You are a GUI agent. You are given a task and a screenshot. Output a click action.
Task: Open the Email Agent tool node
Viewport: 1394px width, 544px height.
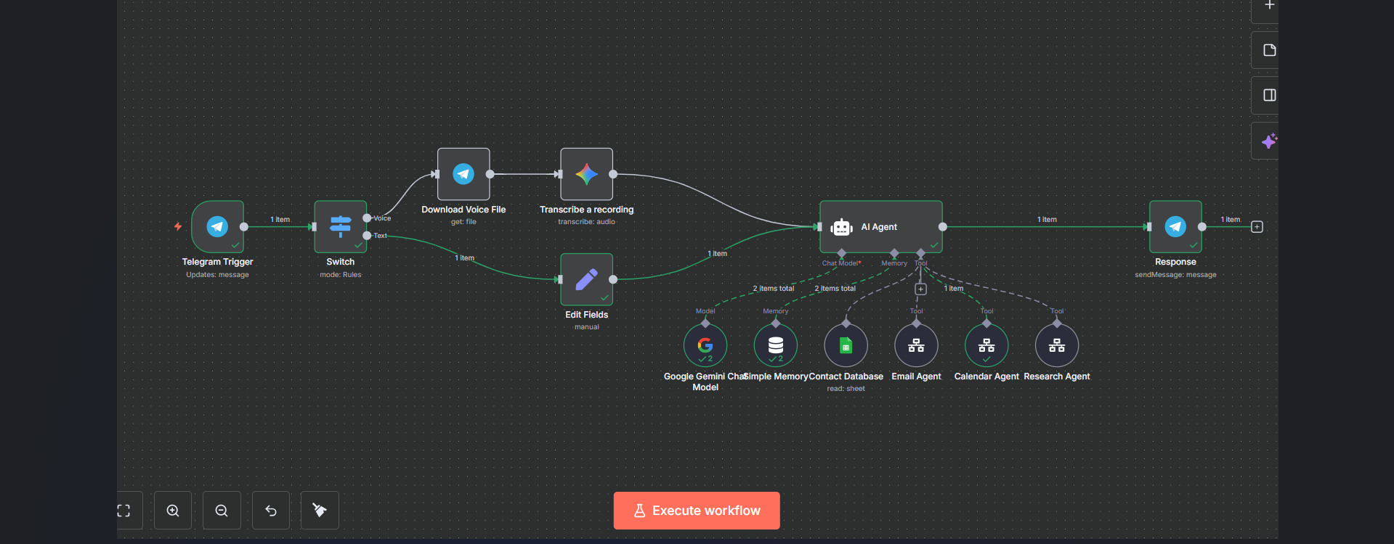(x=916, y=345)
